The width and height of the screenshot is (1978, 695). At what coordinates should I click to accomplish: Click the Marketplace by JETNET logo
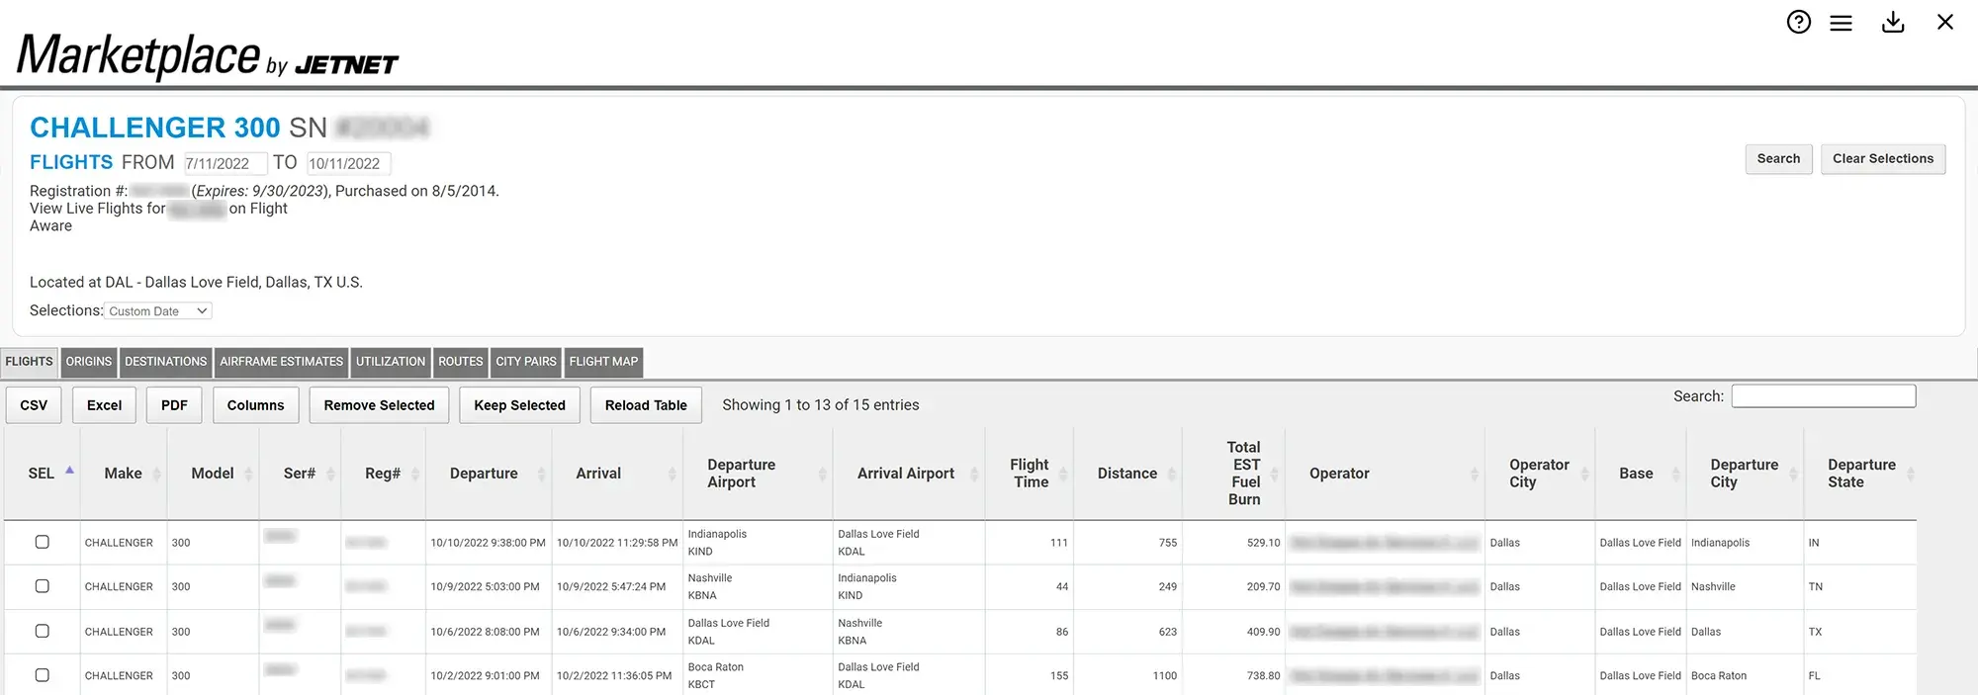pyautogui.click(x=208, y=55)
